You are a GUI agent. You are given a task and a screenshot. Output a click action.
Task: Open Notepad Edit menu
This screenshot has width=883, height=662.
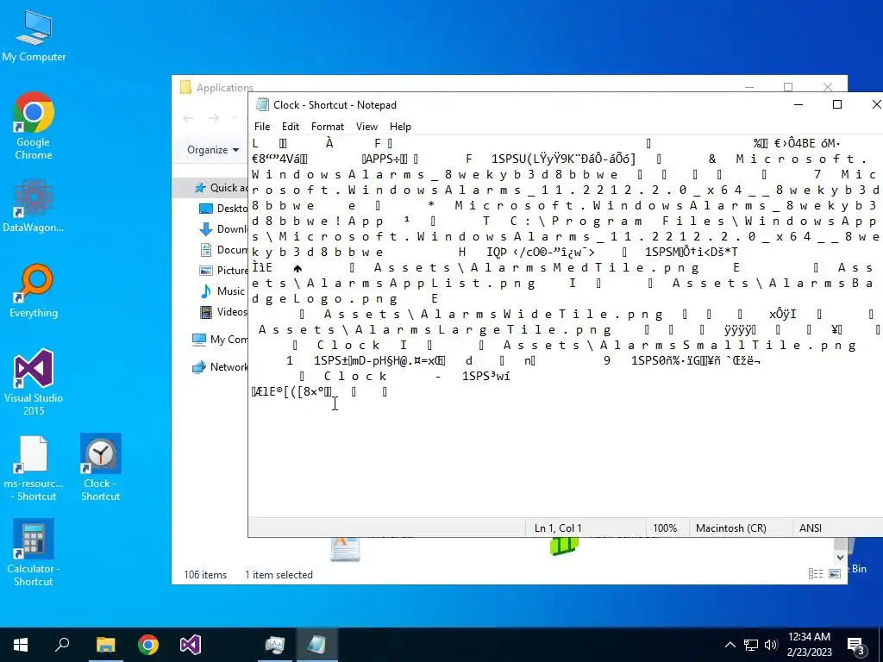[291, 127]
